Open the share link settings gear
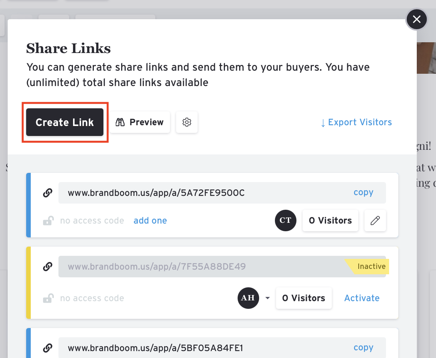This screenshot has height=358, width=436. [187, 122]
